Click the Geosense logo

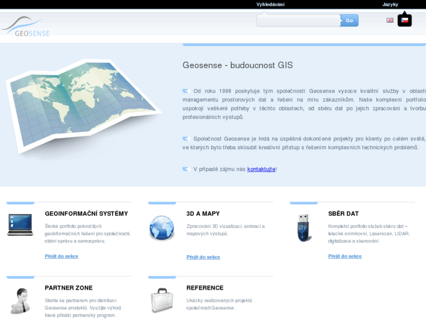(25, 26)
